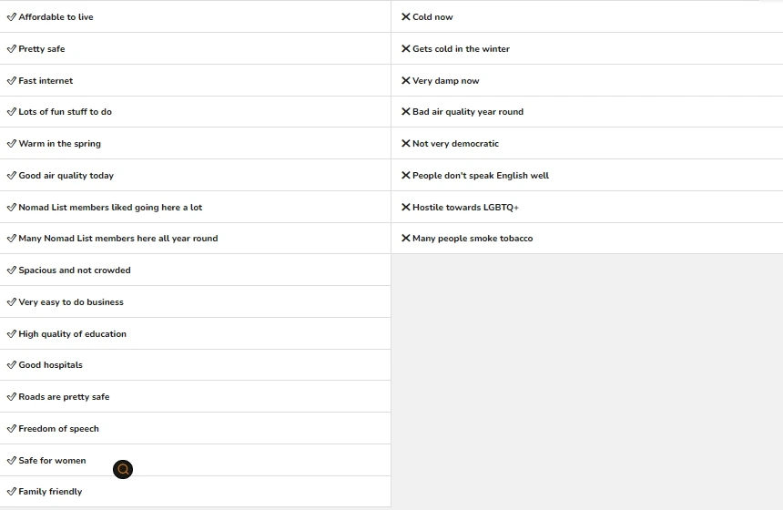Viewport: 783px width, 510px height.
Task: Select the Family friendly pro item
Action: [x=50, y=492]
